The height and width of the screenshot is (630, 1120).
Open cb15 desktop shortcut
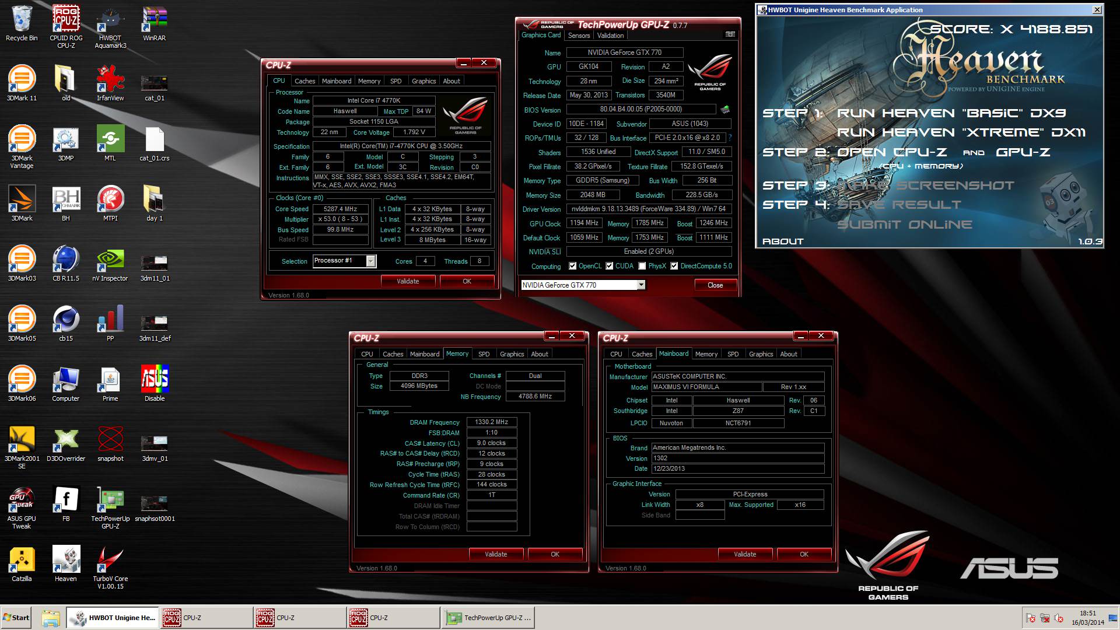[66, 324]
